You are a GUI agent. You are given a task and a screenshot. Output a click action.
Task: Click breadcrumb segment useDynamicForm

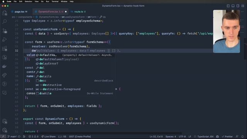pyautogui.click(x=74, y=17)
